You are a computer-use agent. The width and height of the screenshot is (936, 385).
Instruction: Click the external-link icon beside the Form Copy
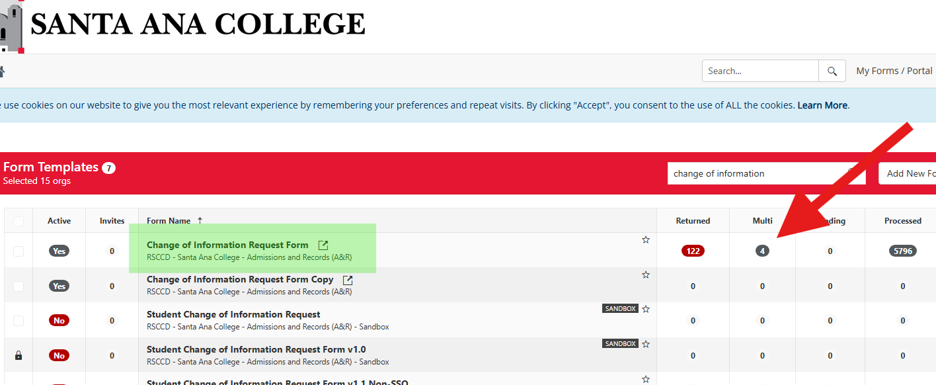click(x=349, y=279)
